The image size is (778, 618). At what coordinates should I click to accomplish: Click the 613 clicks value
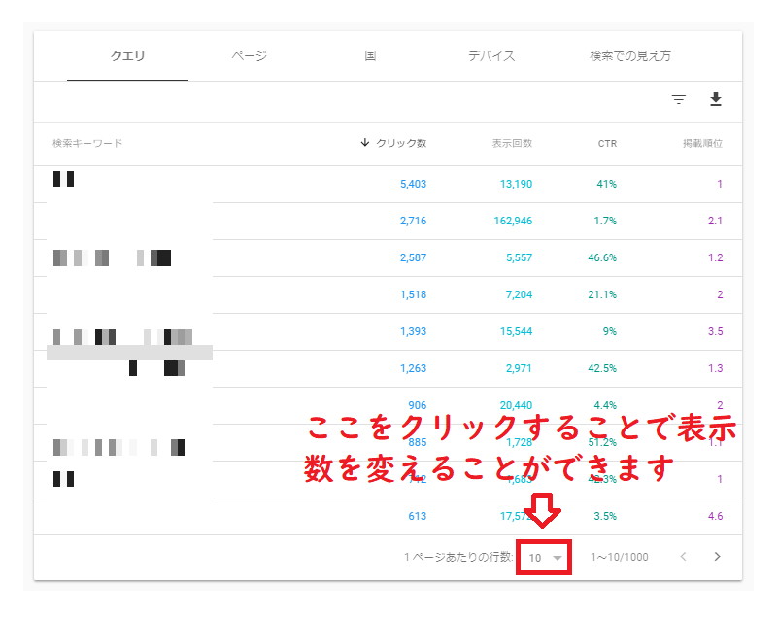pyautogui.click(x=418, y=516)
